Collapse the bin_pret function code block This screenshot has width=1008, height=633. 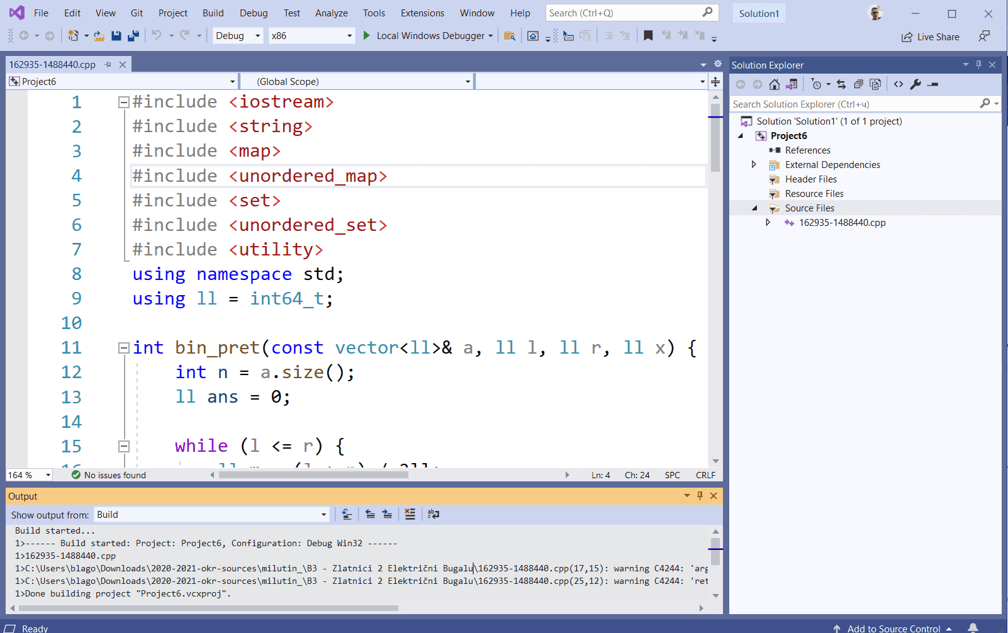pos(124,347)
